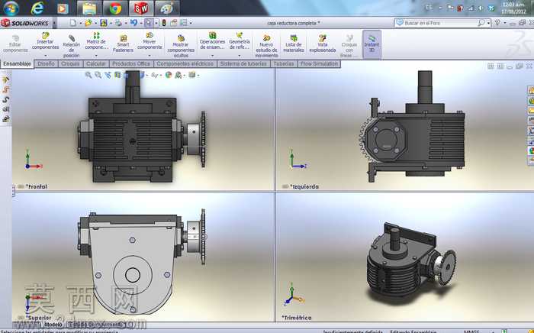Expand SolidWorks menu flyout arrow
Viewport: 534px width, 333px height.
(x=54, y=23)
